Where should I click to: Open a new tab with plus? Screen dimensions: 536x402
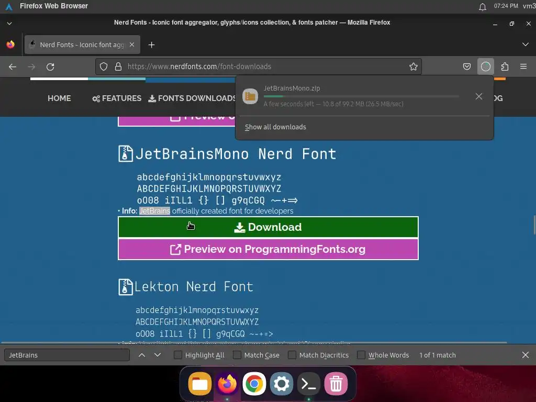151,45
